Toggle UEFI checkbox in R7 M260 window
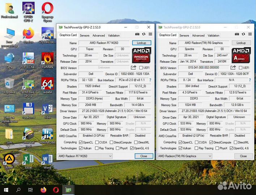Viewport: 256px width, 195px height. click(141, 68)
